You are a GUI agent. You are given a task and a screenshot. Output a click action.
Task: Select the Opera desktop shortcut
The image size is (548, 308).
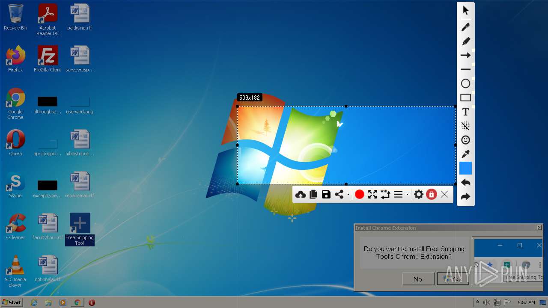coord(15,143)
